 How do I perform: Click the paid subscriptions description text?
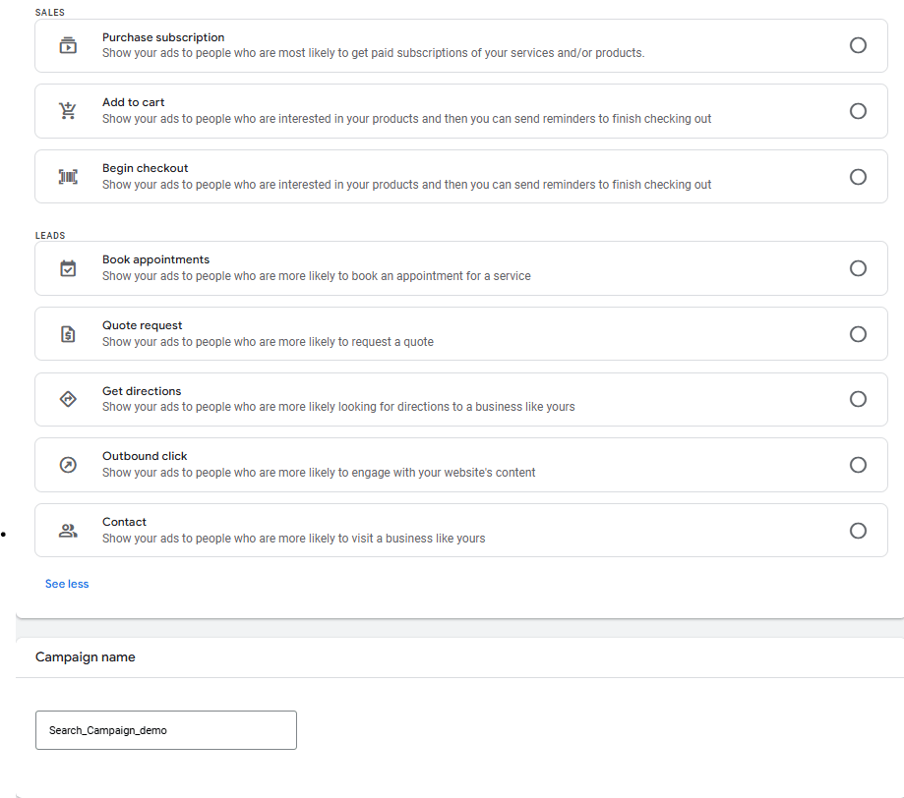click(x=373, y=53)
